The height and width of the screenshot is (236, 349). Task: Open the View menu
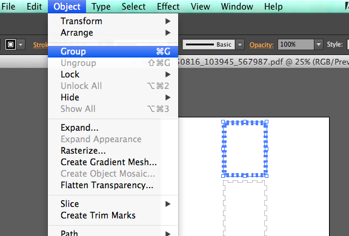(x=201, y=7)
